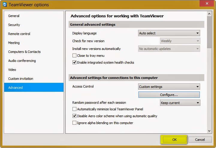Uncheck Enable integrated system health checks
The image size is (216, 148).
click(x=74, y=62)
